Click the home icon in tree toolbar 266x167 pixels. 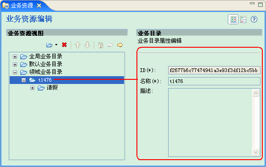coord(101,45)
